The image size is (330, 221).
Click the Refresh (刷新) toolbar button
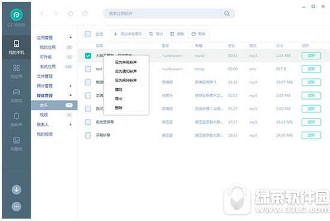198,34
